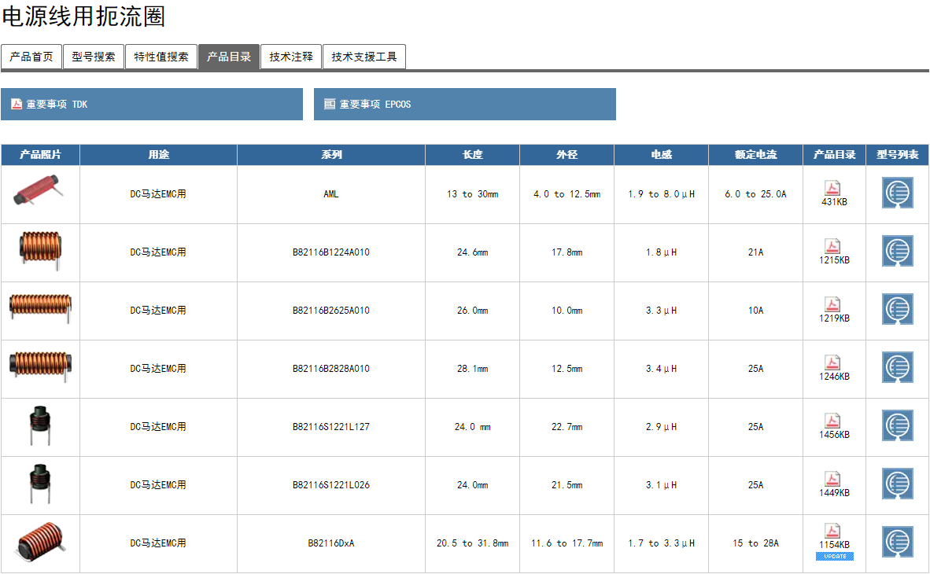View model list for B82116S1221L127
This screenshot has width=930, height=574.
897,426
